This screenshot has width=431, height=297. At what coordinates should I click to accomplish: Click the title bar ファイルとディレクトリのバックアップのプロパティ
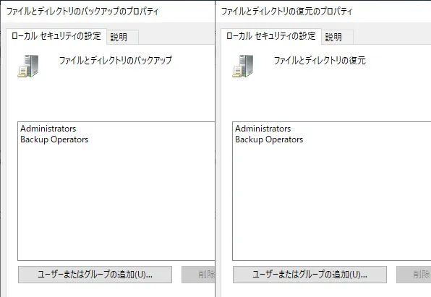pos(82,12)
